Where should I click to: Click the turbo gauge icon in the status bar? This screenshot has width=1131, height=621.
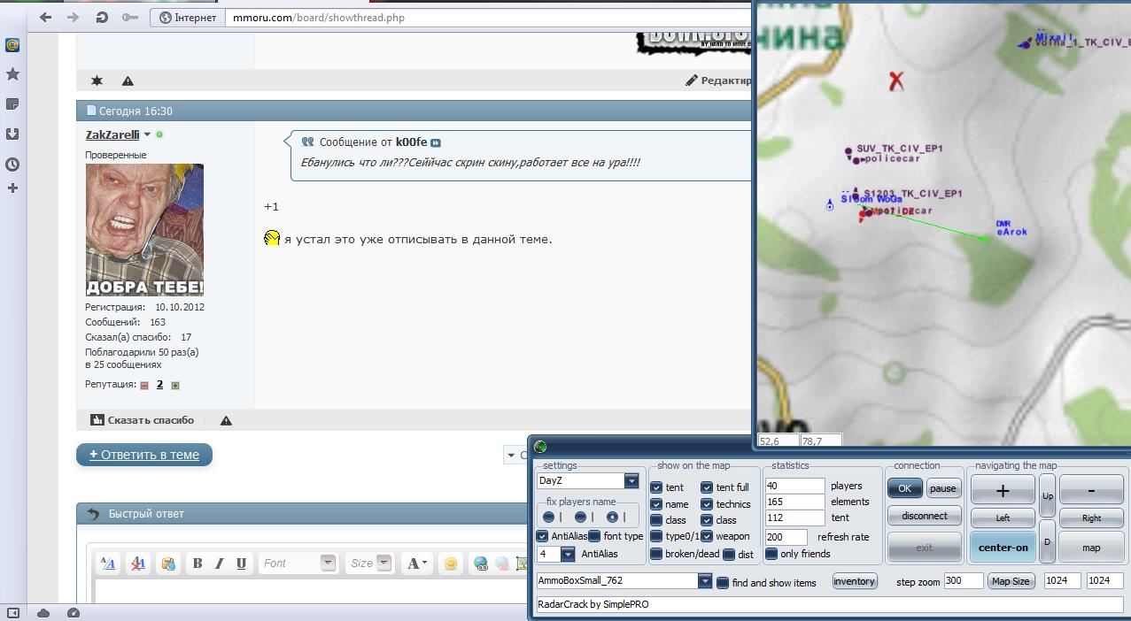click(x=74, y=613)
